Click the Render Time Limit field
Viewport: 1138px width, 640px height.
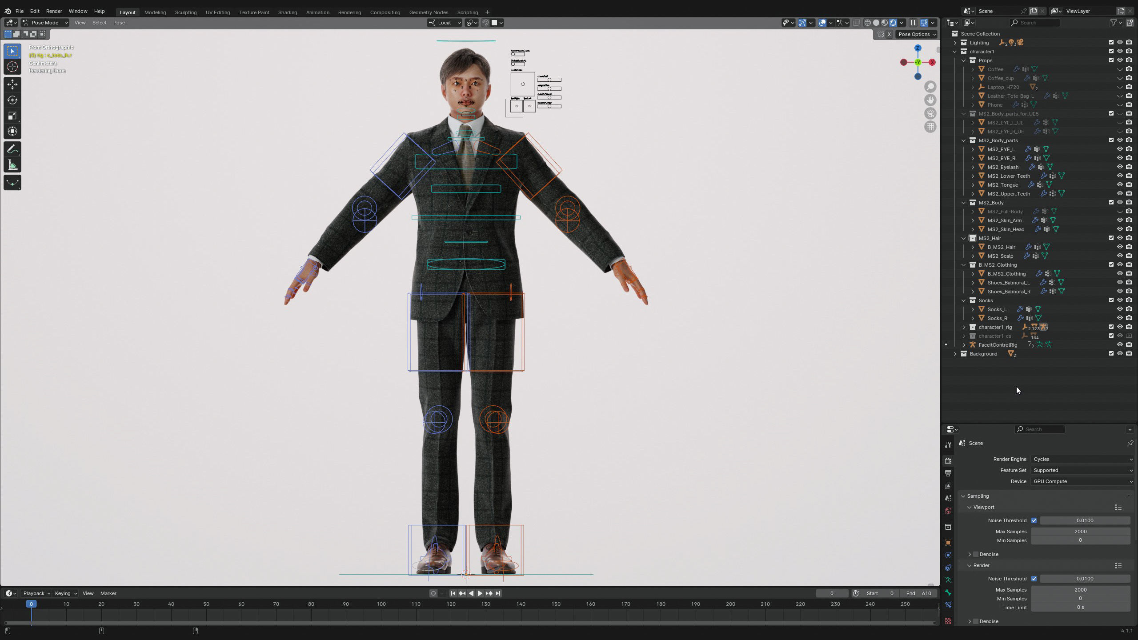pos(1081,608)
